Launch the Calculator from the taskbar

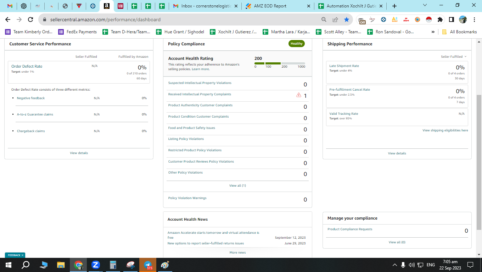tap(113, 265)
